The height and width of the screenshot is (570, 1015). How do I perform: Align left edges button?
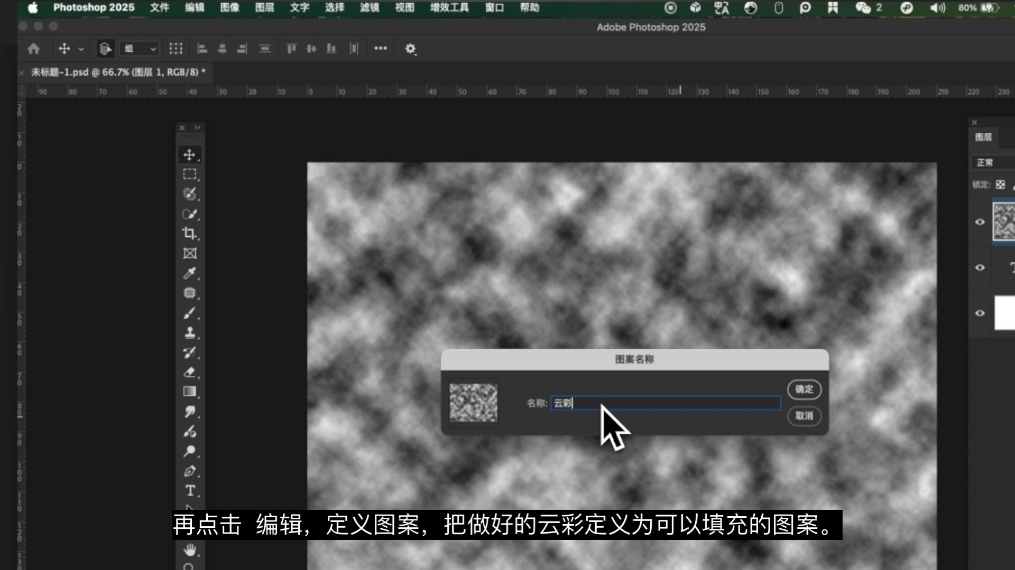pos(202,49)
